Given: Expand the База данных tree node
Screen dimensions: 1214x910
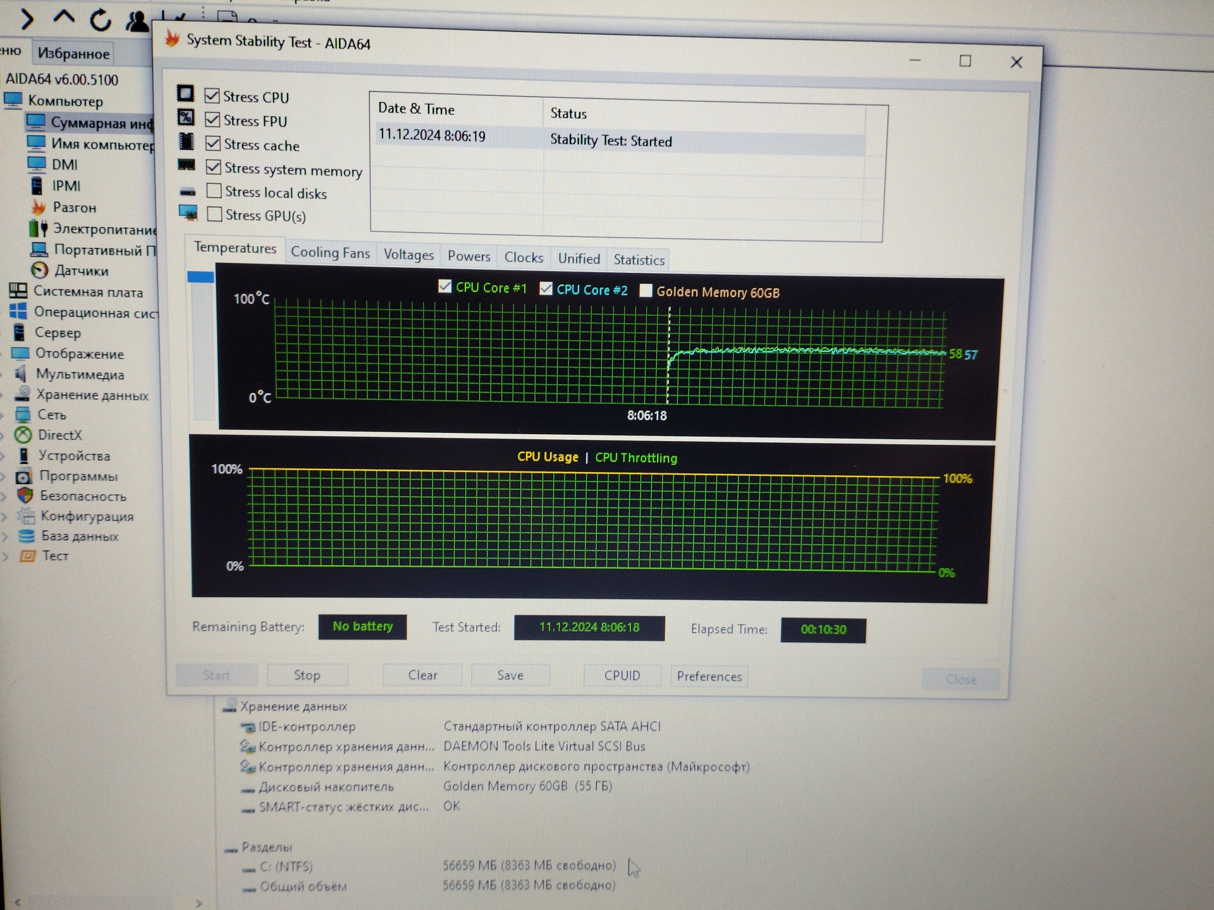Looking at the screenshot, I should 5,537.
